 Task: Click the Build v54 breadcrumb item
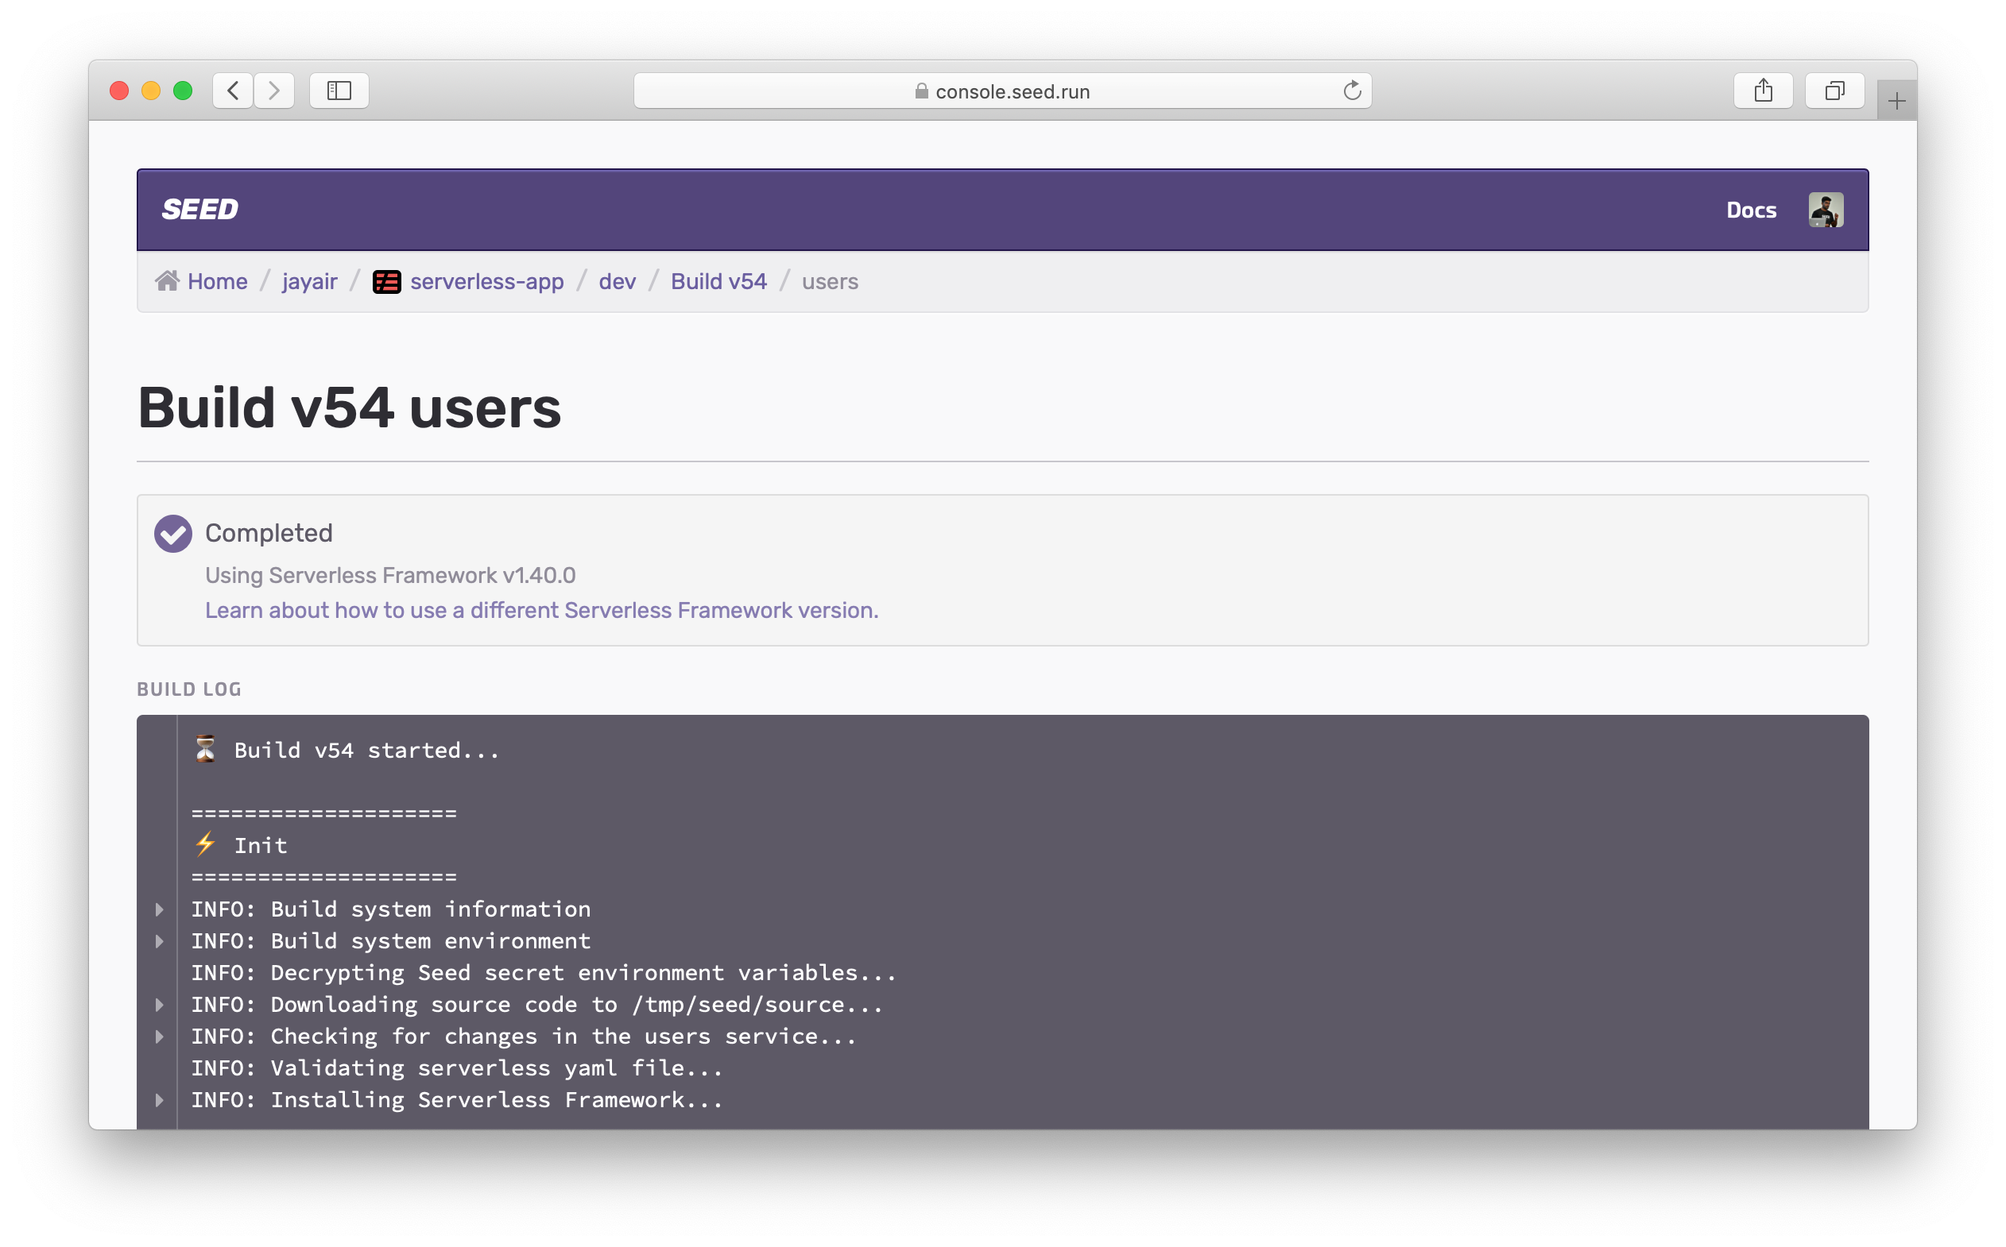[717, 282]
